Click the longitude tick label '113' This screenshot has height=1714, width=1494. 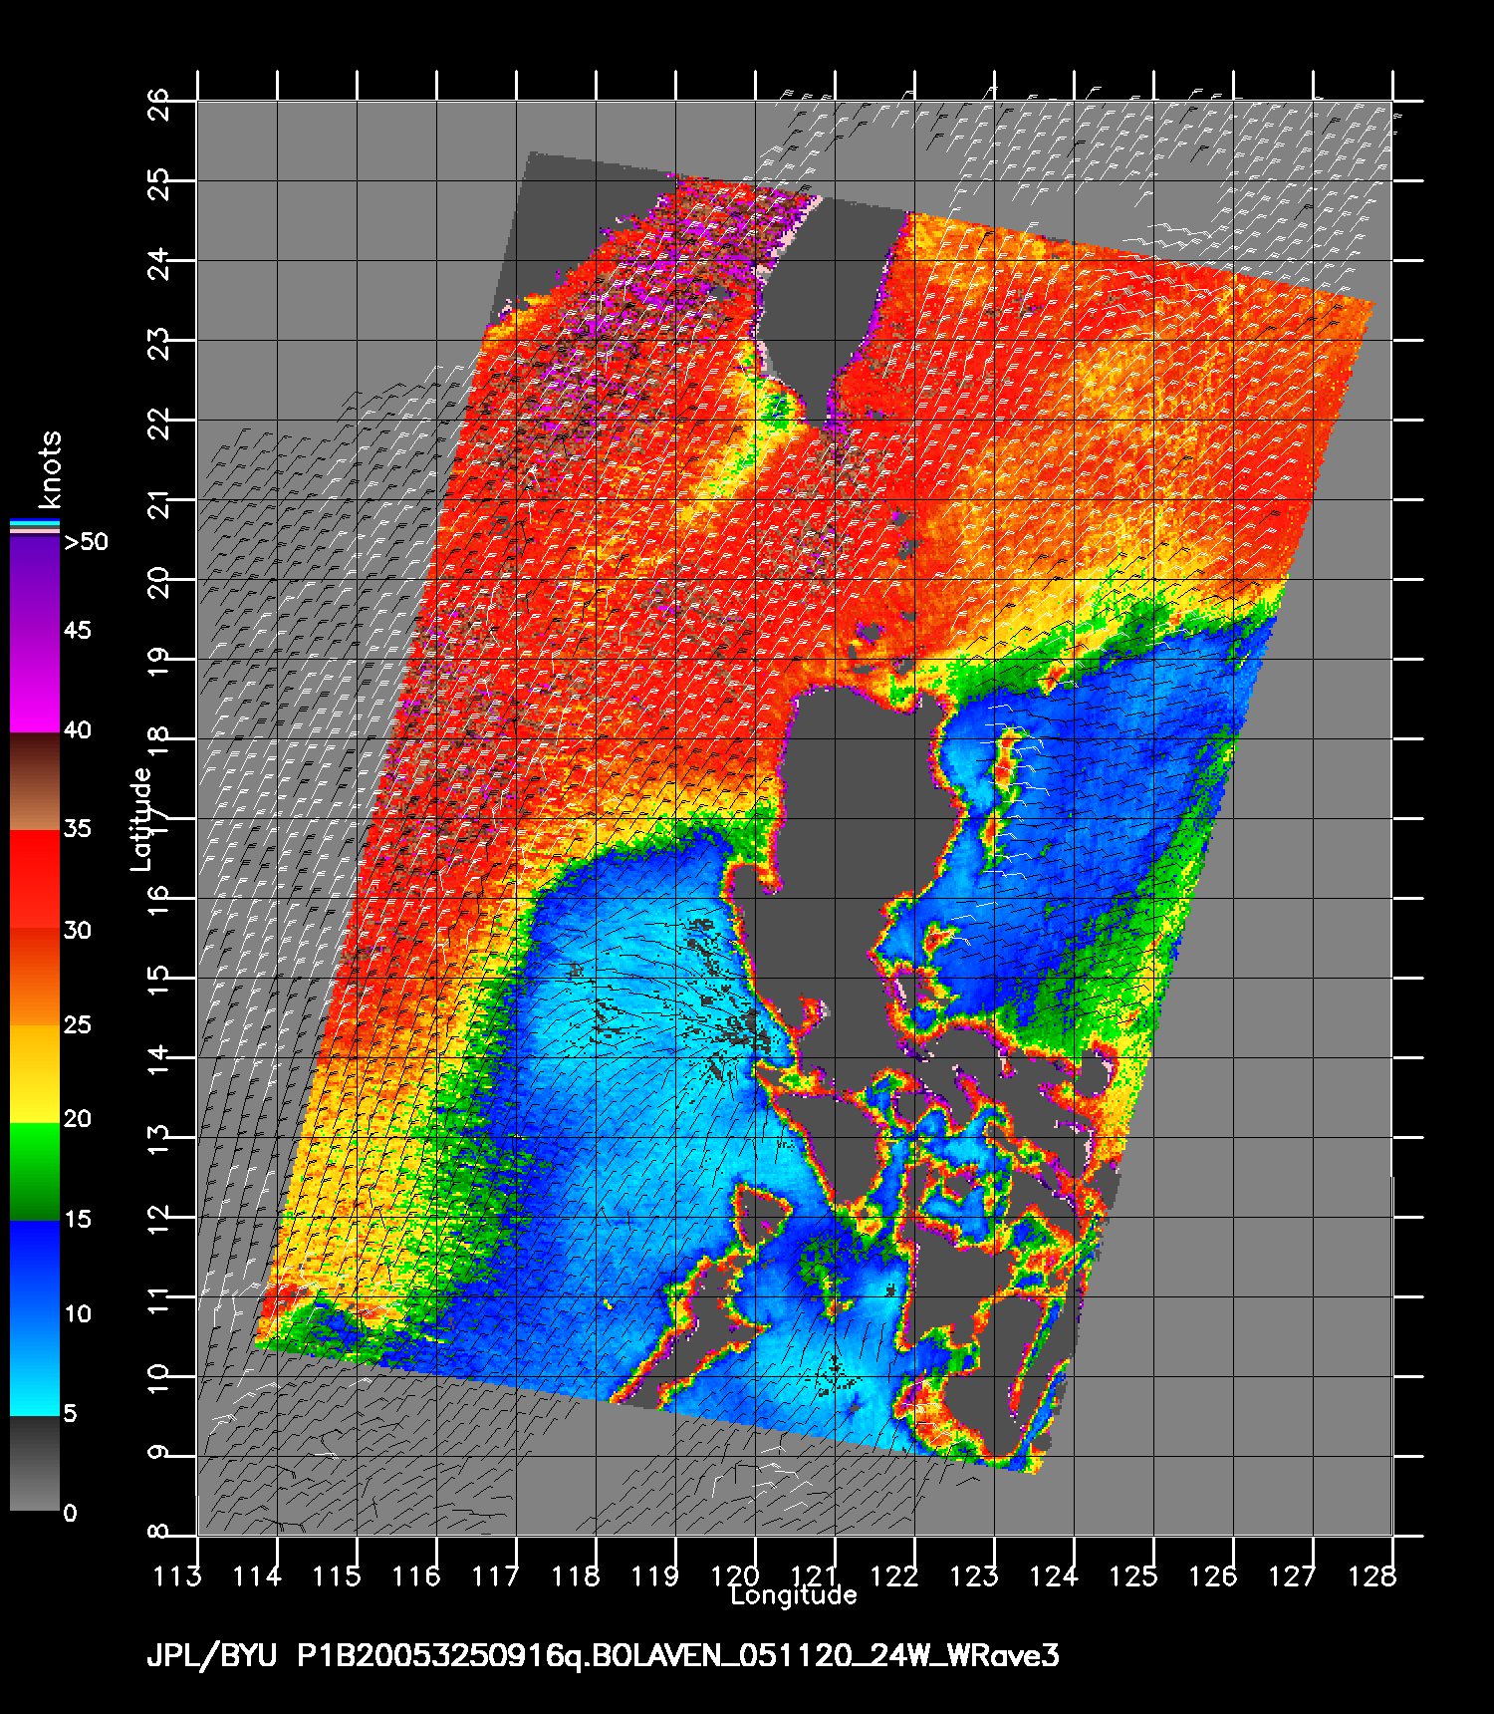pyautogui.click(x=177, y=1576)
